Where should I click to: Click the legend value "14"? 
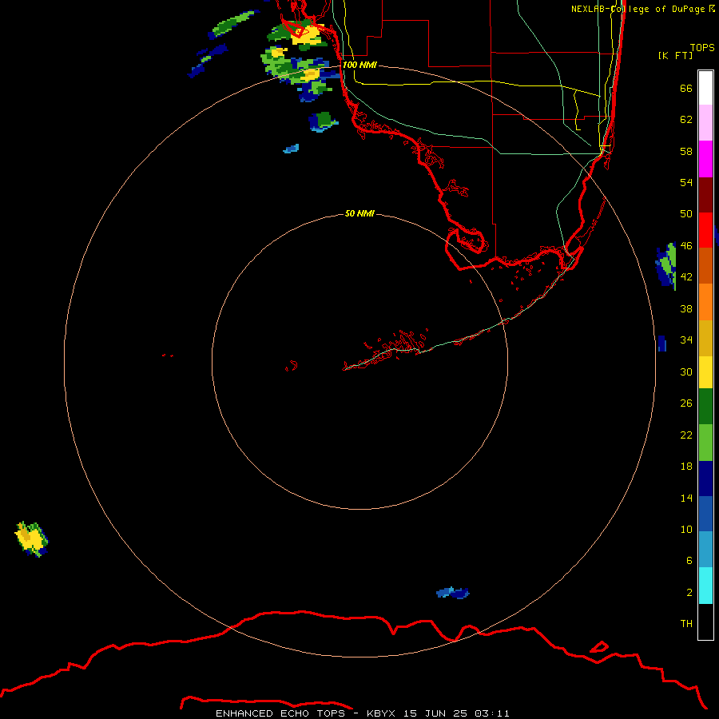[686, 498]
